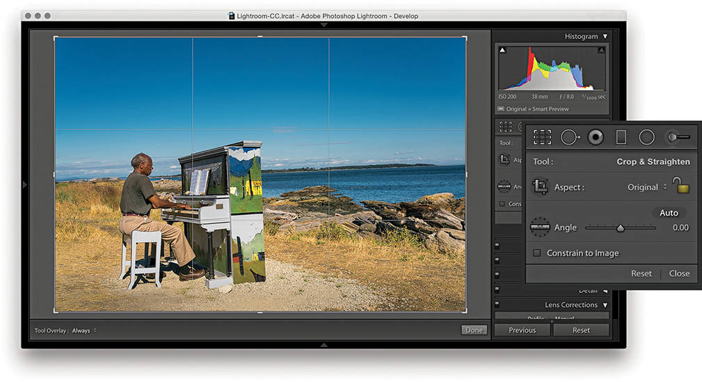Toggle the aspect ratio padlock
Image resolution: width=702 pixels, height=382 pixels.
click(680, 186)
